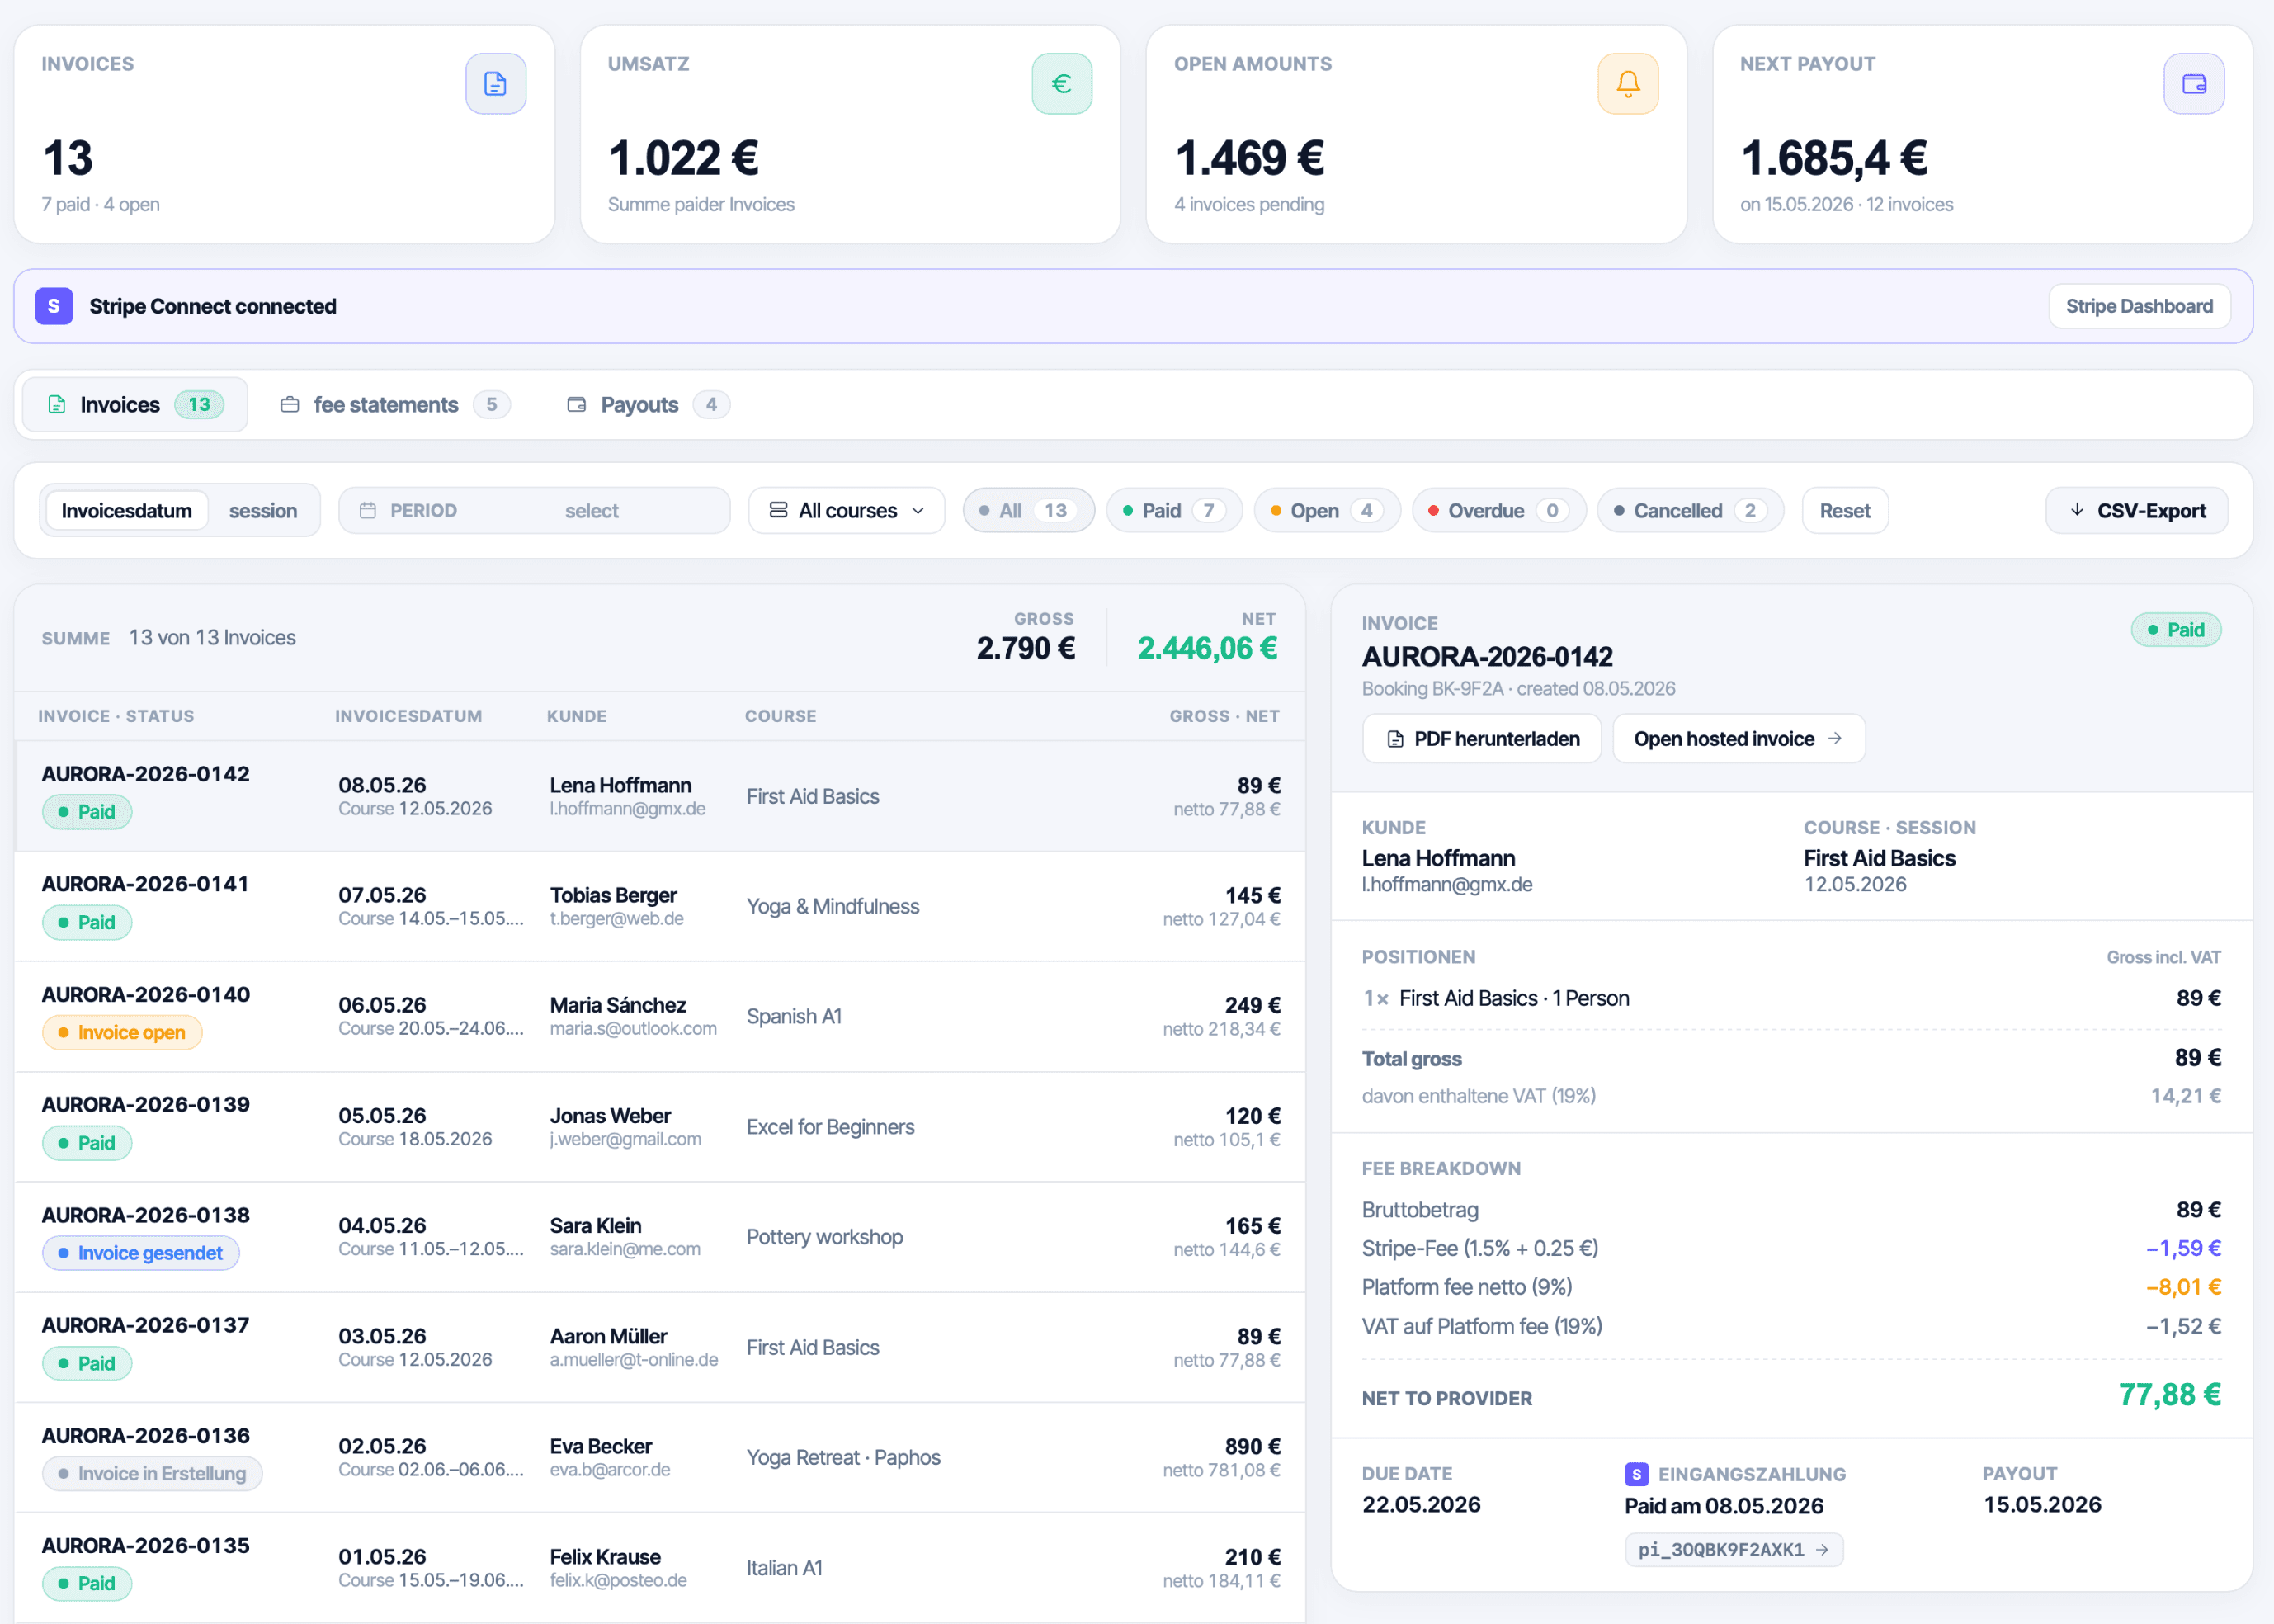Click the Invoice in Erstellung status badge
This screenshot has width=2274, height=1624.
pos(152,1473)
